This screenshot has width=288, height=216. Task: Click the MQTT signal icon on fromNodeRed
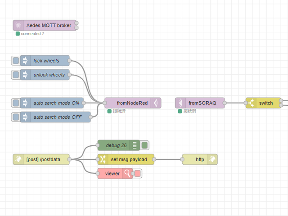click(156, 103)
